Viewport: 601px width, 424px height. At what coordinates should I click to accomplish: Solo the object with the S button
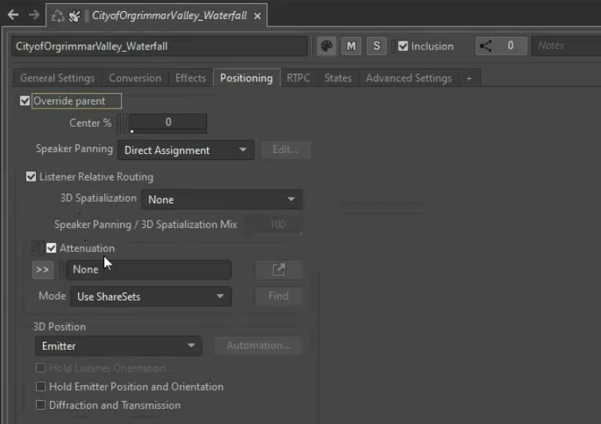click(x=377, y=46)
